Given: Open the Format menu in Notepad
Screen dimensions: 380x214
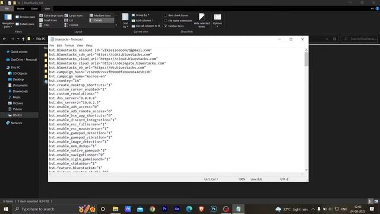Looking at the screenshot, I should click(69, 45).
